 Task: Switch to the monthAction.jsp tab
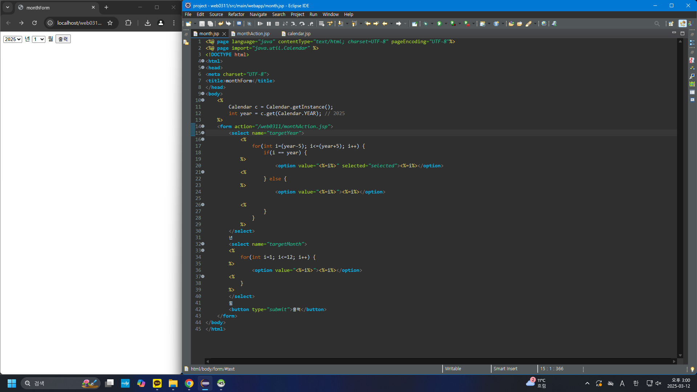(x=253, y=34)
